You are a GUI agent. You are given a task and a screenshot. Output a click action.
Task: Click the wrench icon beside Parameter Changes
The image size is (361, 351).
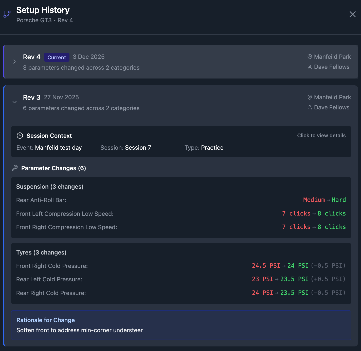pos(15,168)
